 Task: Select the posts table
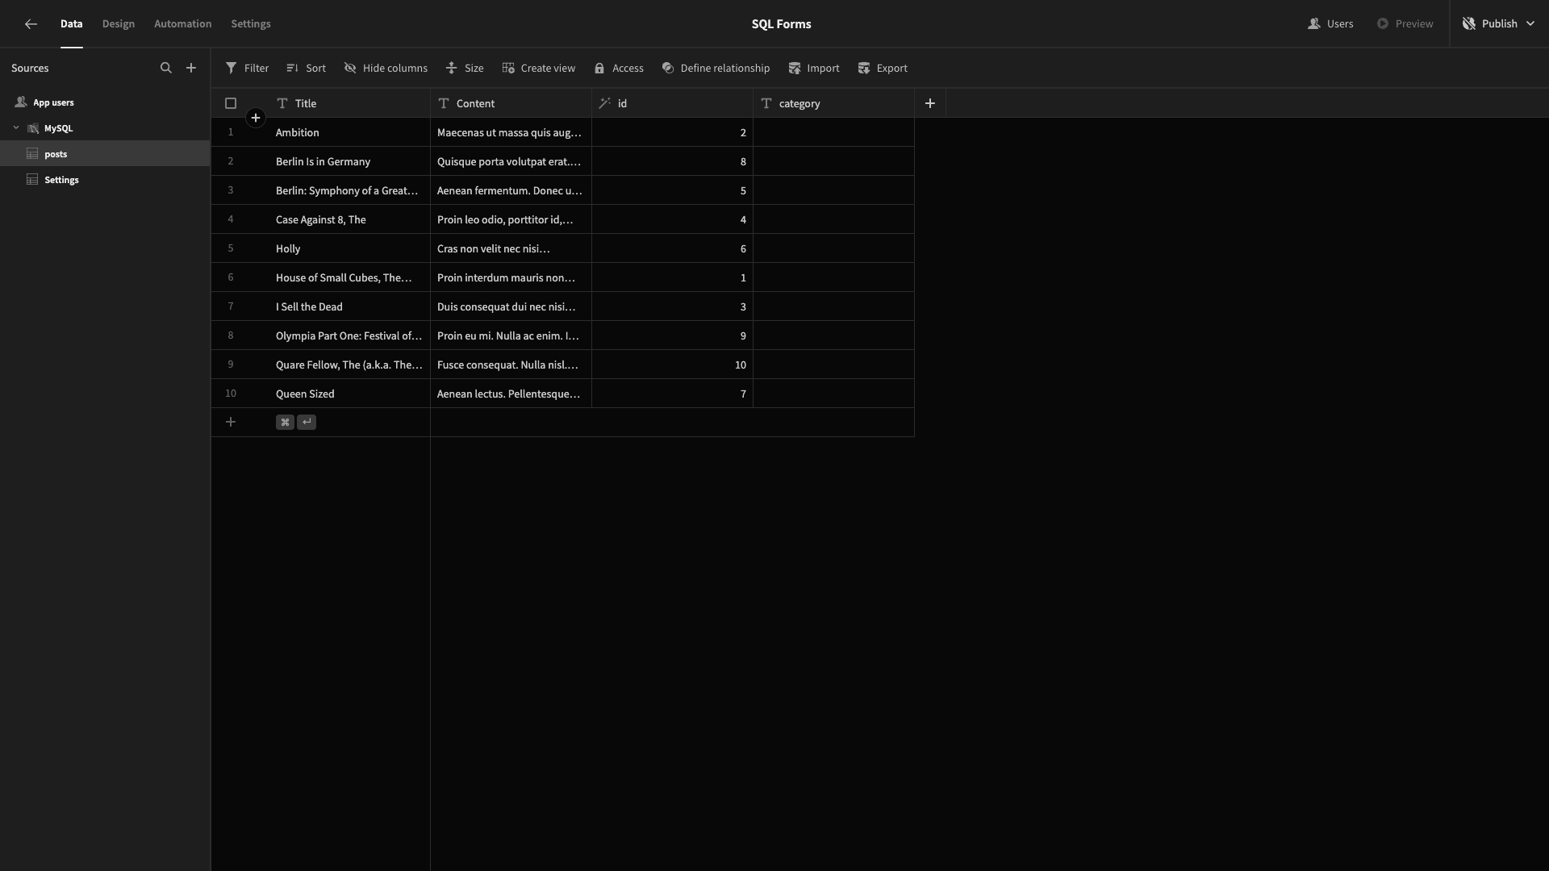[x=105, y=153]
